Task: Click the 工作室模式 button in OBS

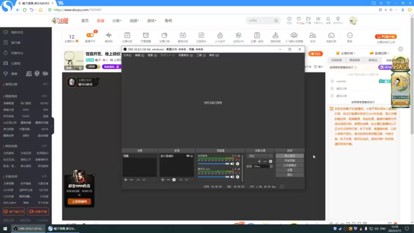Action: [290, 165]
